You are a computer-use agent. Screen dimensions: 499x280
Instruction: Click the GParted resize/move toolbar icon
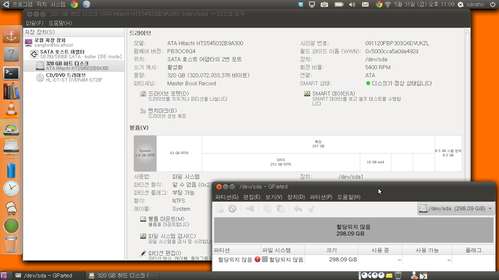(250, 209)
